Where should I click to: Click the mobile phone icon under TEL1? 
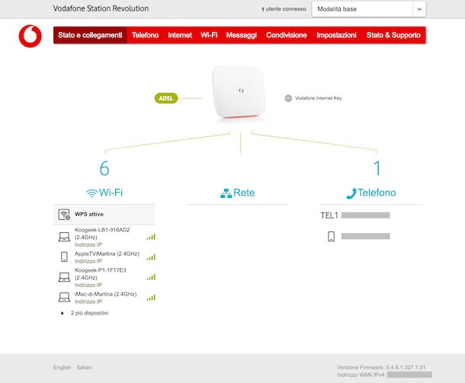coord(332,236)
